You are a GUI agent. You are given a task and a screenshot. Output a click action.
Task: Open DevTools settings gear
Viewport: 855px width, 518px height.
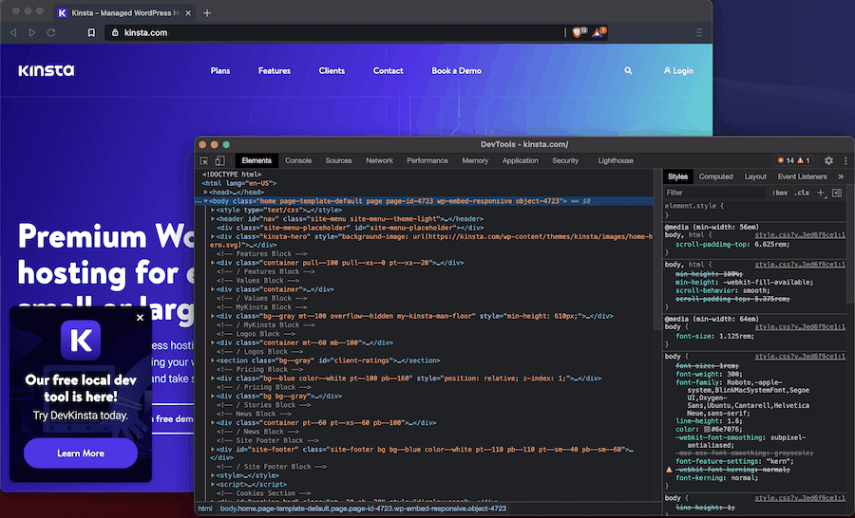[828, 161]
